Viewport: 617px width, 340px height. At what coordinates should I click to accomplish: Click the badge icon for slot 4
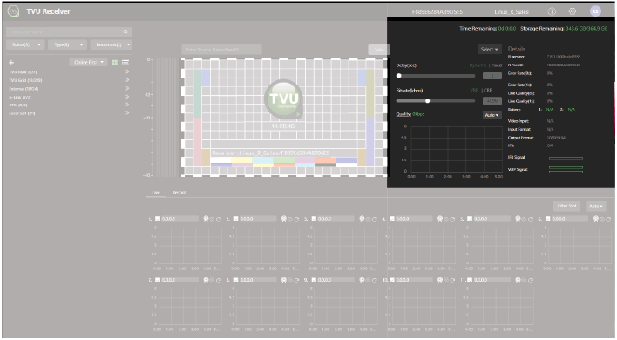(440, 219)
